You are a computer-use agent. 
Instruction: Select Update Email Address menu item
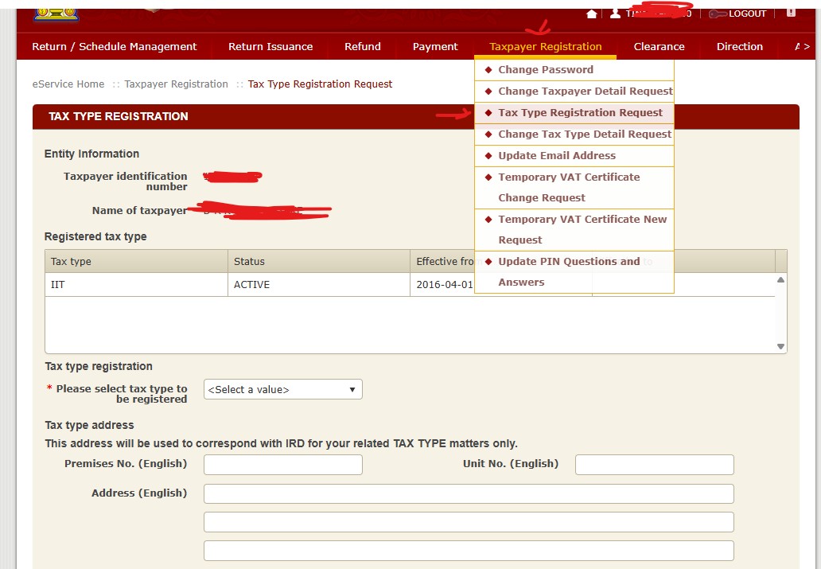(556, 156)
